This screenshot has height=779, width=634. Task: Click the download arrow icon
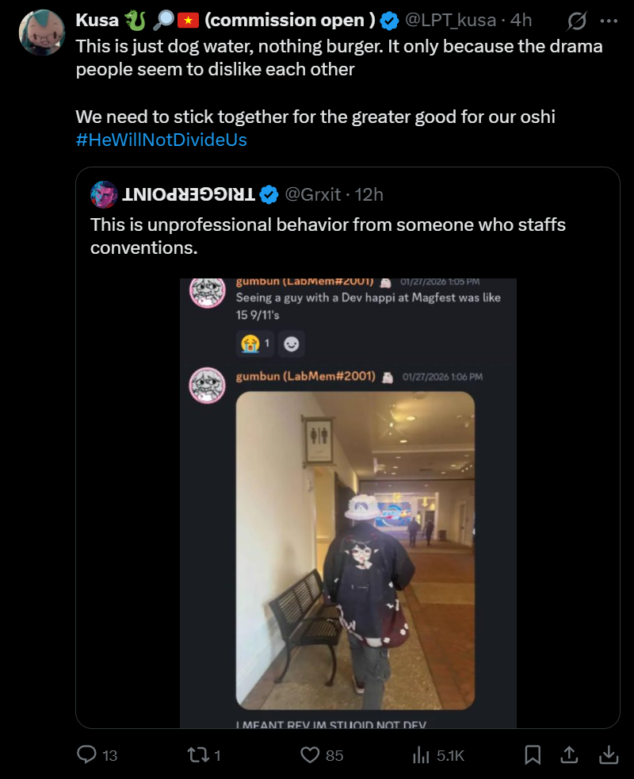tap(609, 755)
